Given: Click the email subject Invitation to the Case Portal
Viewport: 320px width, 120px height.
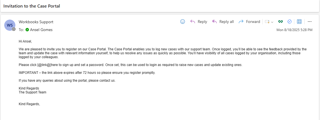Looking at the screenshot, I should click(32, 6).
